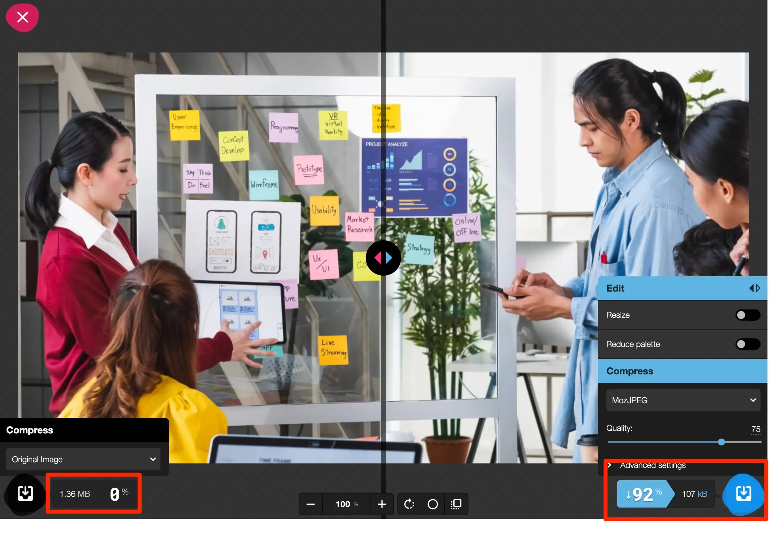This screenshot has width=780, height=533.
Task: Click the 100% zoom level field
Action: click(343, 504)
